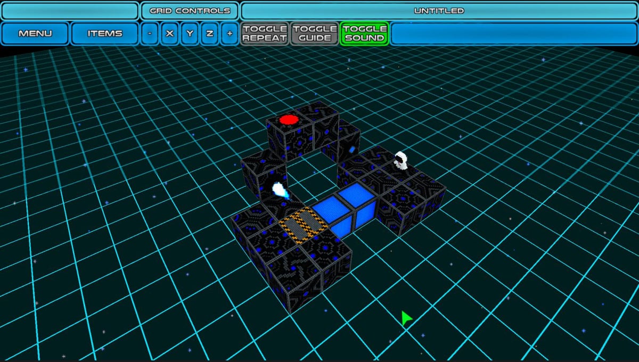Click the orange hazard-striped grate tile

tap(304, 225)
